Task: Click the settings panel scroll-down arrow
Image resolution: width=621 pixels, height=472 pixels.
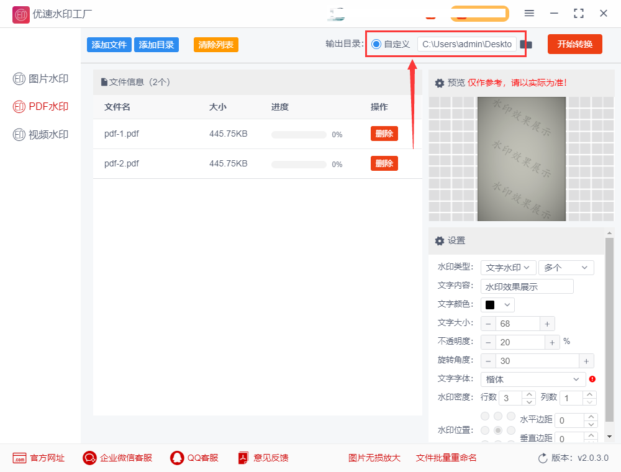Action: [609, 437]
